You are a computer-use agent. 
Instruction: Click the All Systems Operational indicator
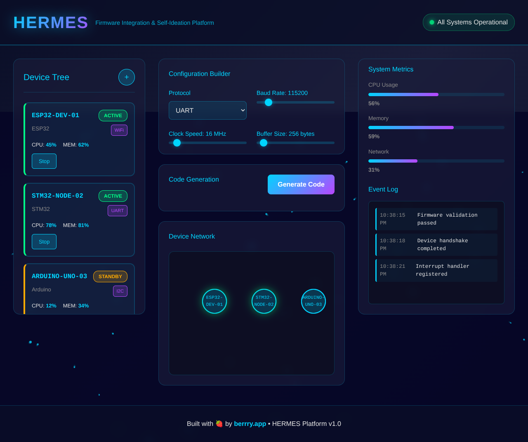pos(469,22)
